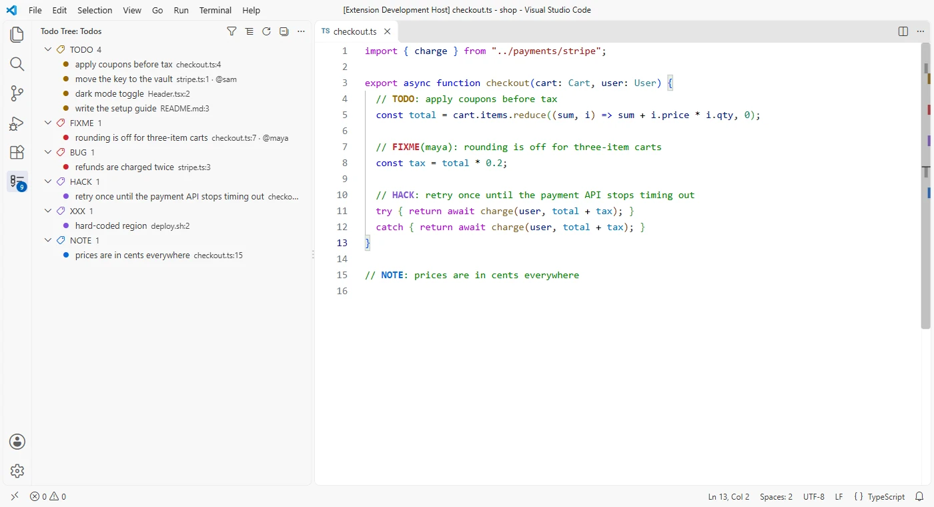The height and width of the screenshot is (507, 934).
Task: Refresh the Todo Tree
Action: [x=266, y=31]
